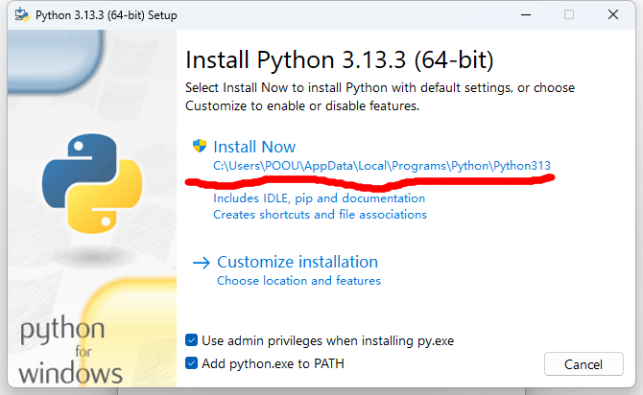This screenshot has height=395, width=643.
Task: Toggle the Add python.exe to PATH checkbox
Action: click(x=191, y=363)
